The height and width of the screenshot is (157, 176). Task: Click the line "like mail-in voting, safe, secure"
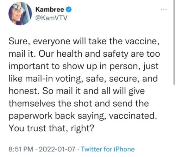pos(83,79)
